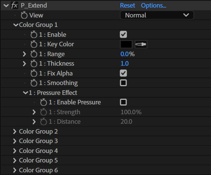Click the stopwatch for 1 : Smoothing
The width and height of the screenshot is (211, 175).
33,83
